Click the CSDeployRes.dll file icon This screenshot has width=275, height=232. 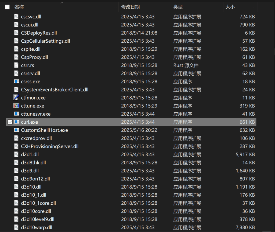click(x=16, y=33)
